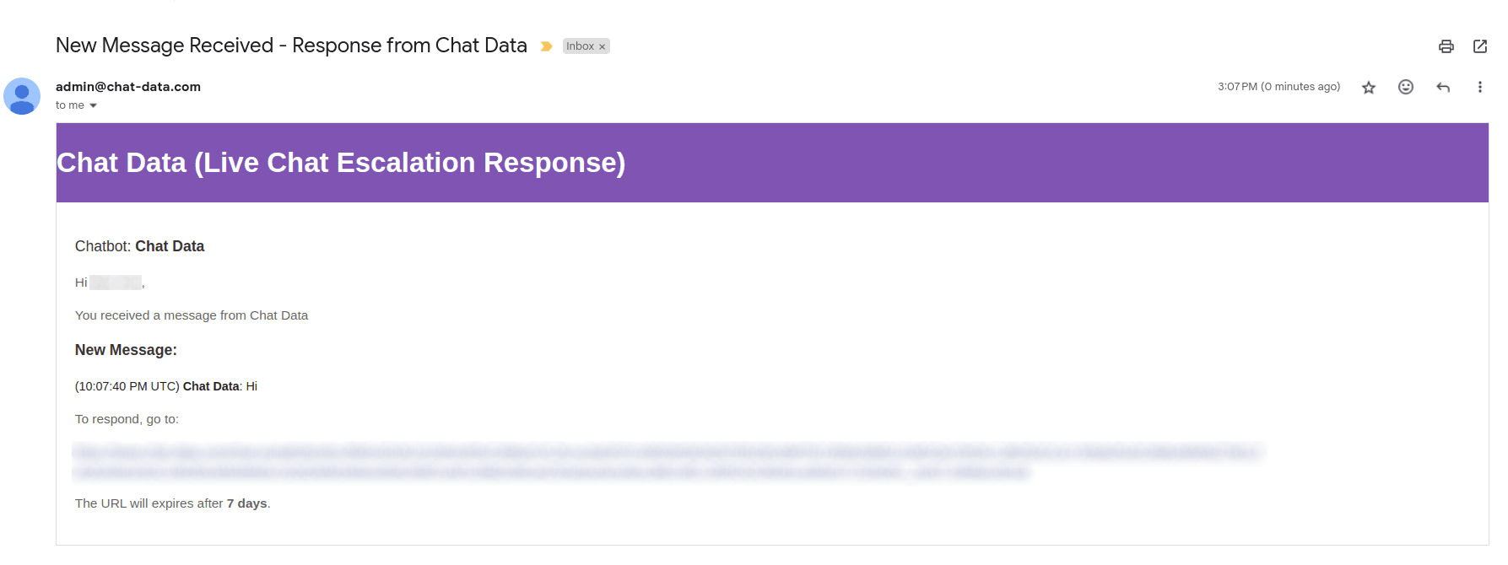Click the sender's profile avatar
Image resolution: width=1508 pixels, height=565 pixels.
22,96
